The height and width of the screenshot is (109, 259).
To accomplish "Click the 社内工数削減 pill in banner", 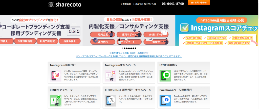I will (x=47, y=41).
